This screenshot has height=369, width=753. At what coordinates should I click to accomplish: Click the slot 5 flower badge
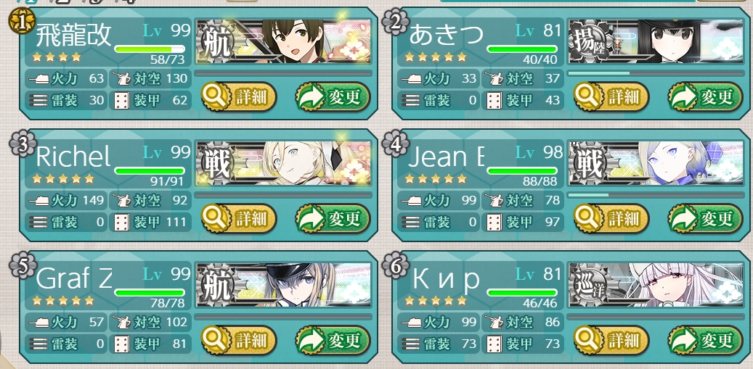tap(22, 265)
